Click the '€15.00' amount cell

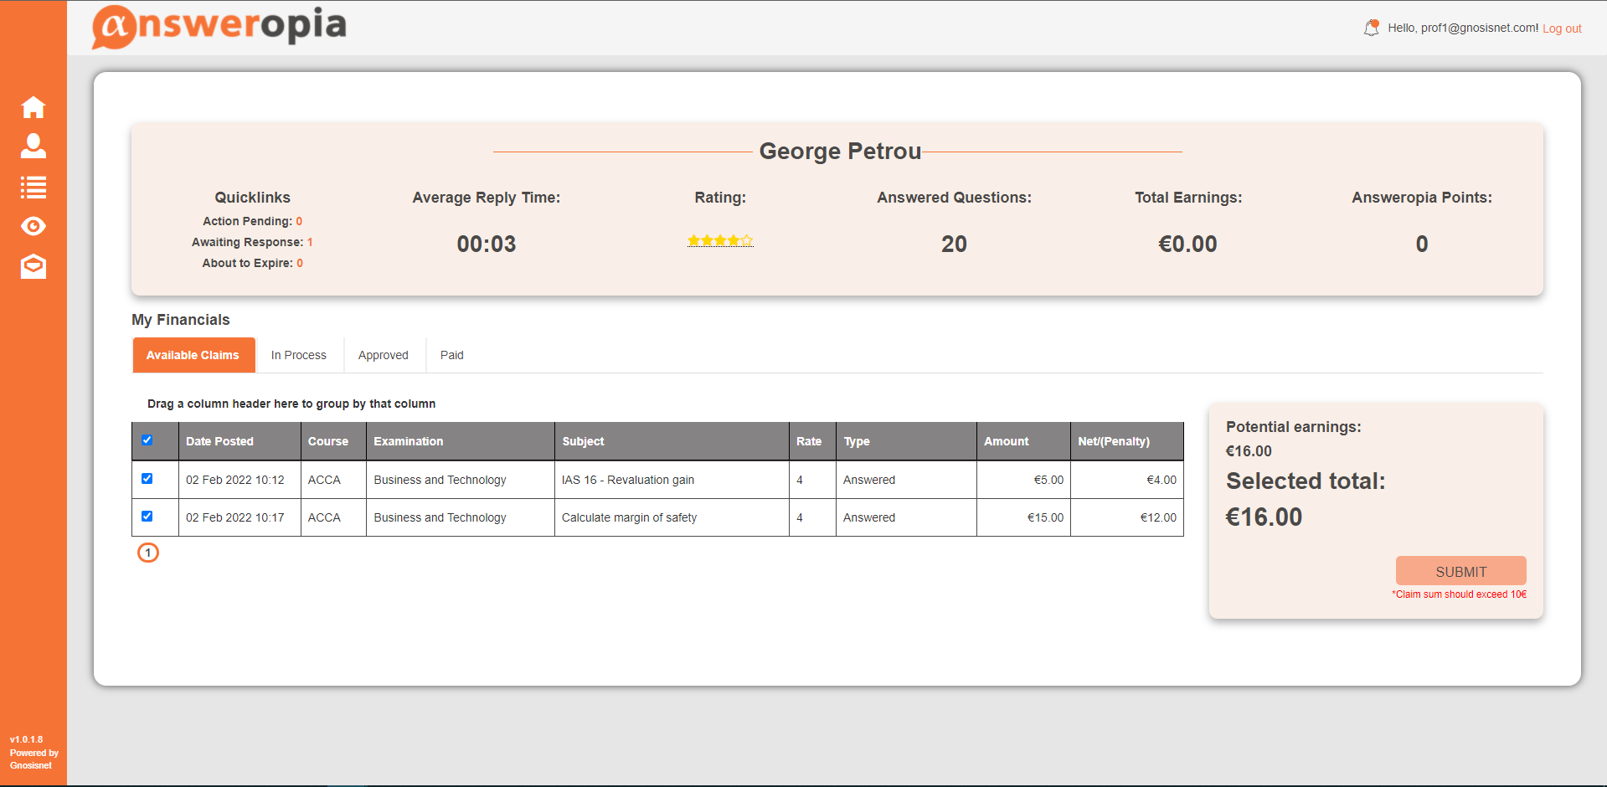(x=1023, y=517)
